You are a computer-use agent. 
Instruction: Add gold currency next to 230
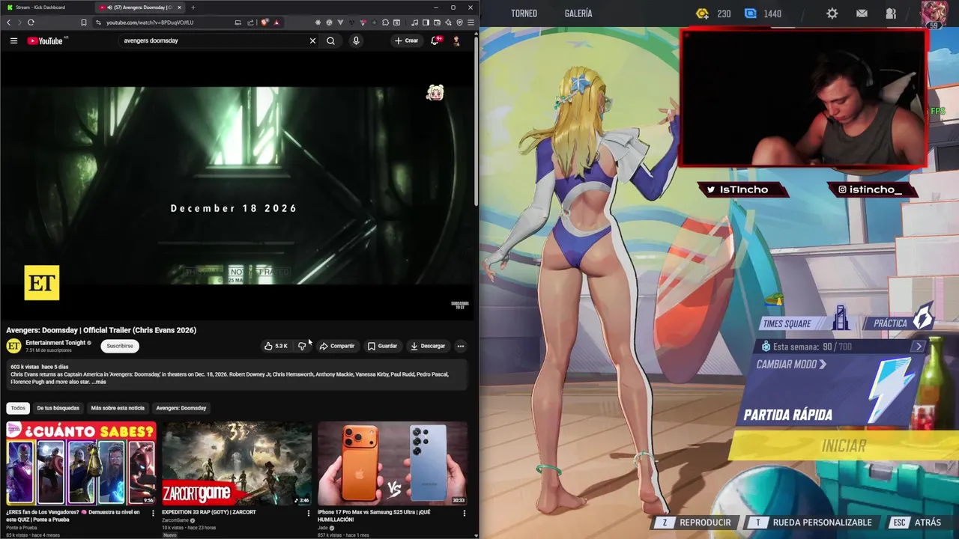click(x=702, y=13)
